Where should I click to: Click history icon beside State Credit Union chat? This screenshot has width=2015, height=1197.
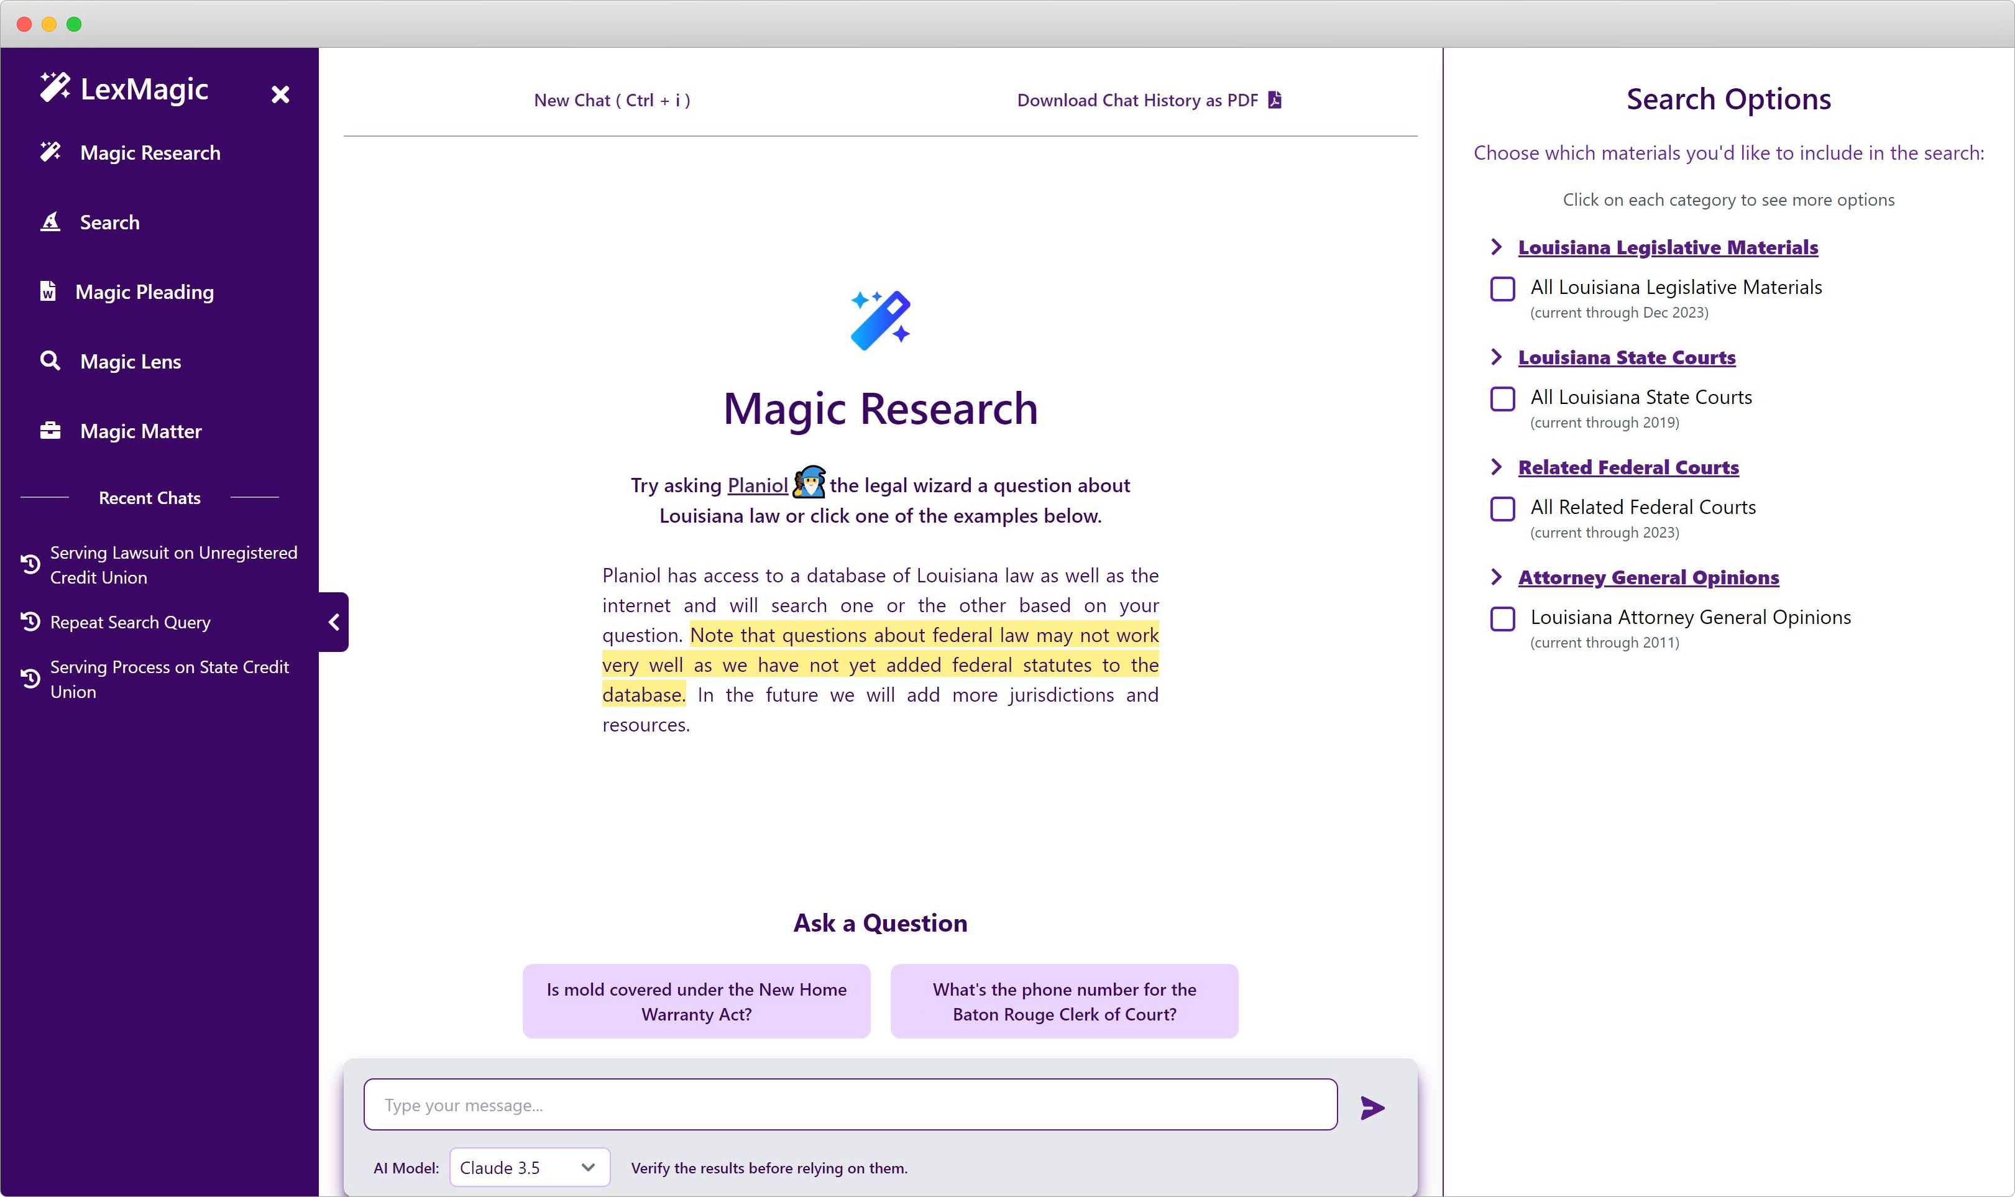coord(30,678)
